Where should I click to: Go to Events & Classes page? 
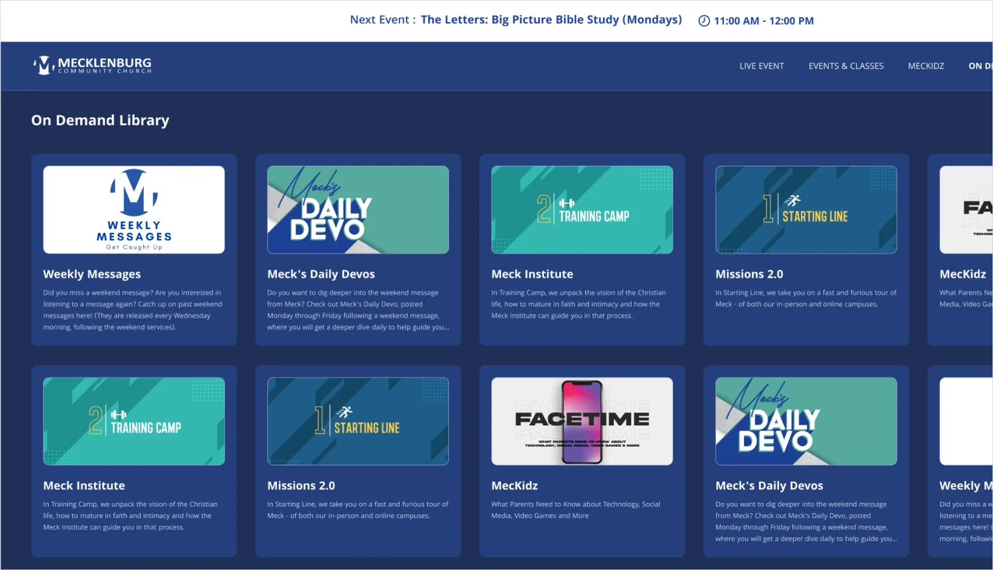[846, 66]
